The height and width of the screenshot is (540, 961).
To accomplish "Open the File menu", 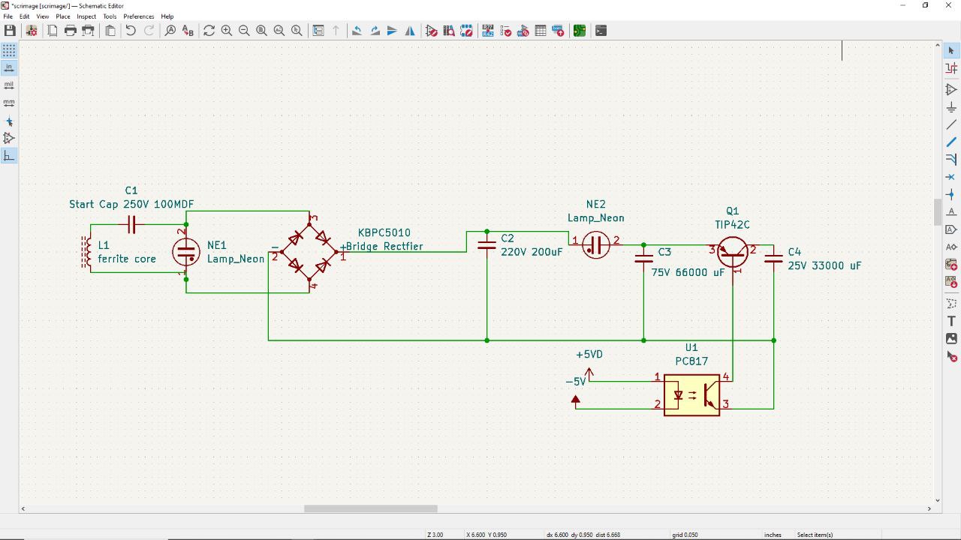I will coord(8,16).
